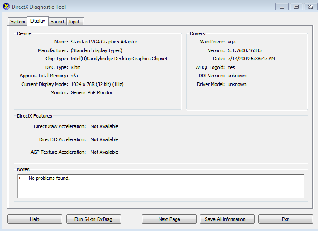Click Save All Information button
The height and width of the screenshot is (231, 318).
click(227, 219)
